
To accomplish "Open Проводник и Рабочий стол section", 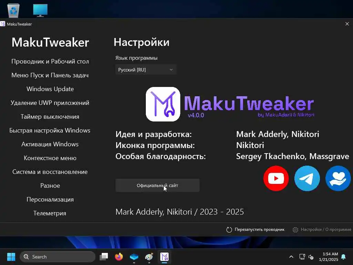I will [50, 61].
